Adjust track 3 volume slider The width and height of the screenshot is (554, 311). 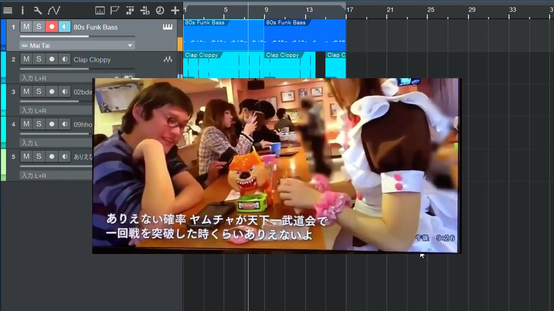click(x=56, y=101)
